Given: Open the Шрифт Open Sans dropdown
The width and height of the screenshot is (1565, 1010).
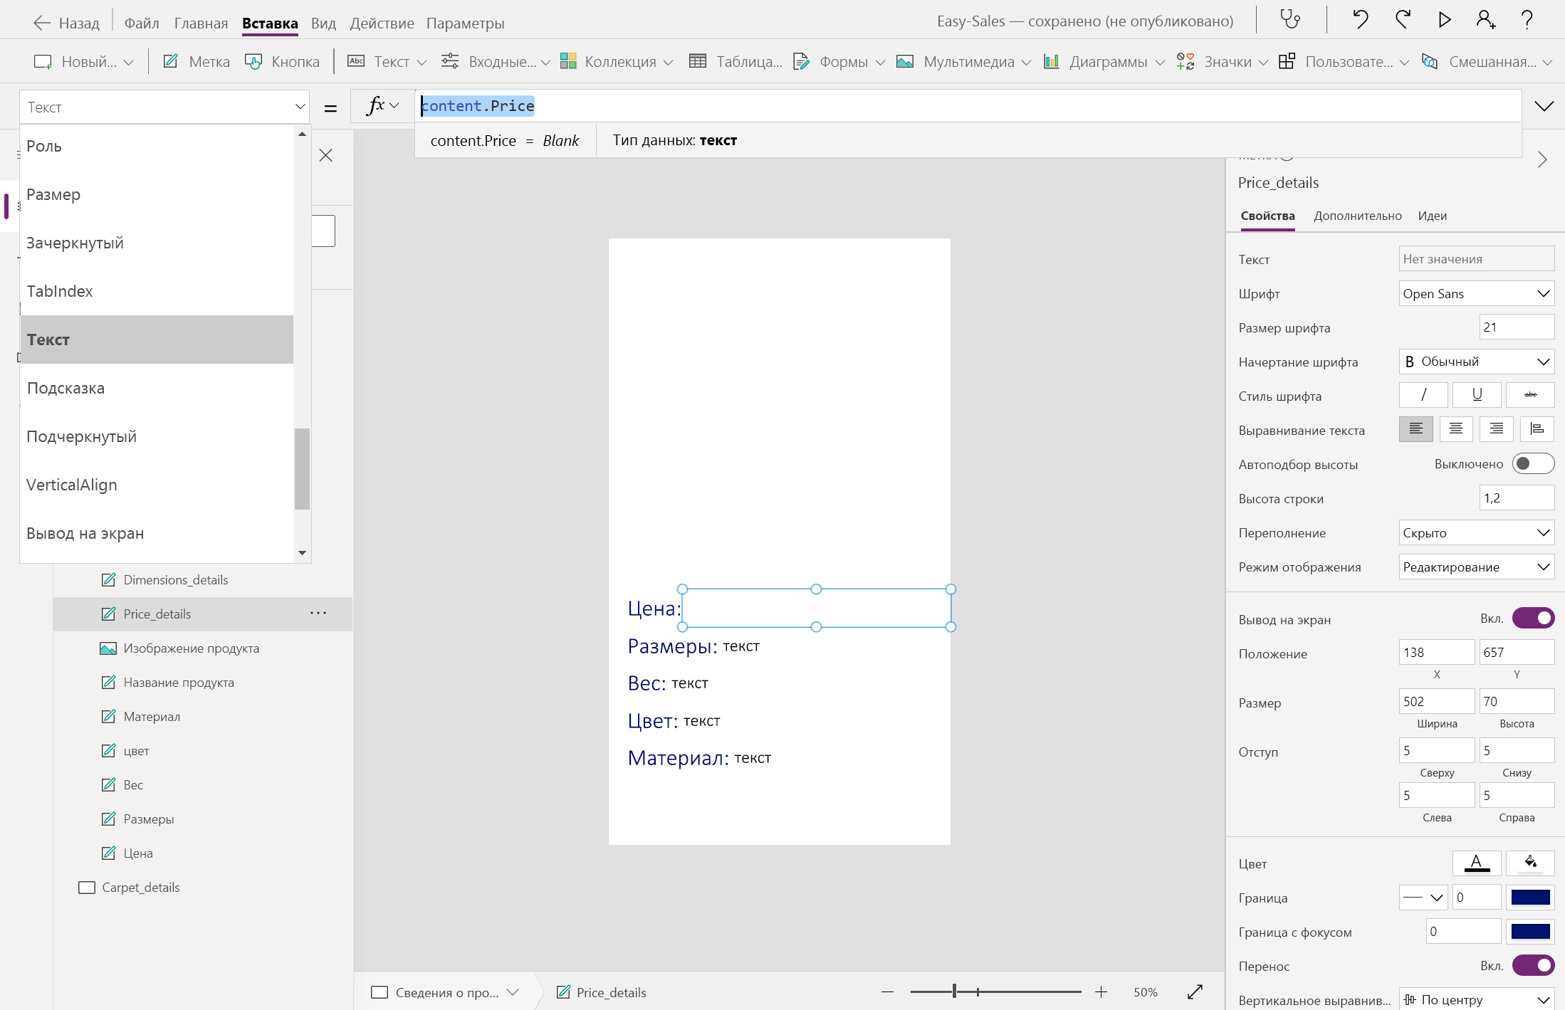Looking at the screenshot, I should [1476, 294].
